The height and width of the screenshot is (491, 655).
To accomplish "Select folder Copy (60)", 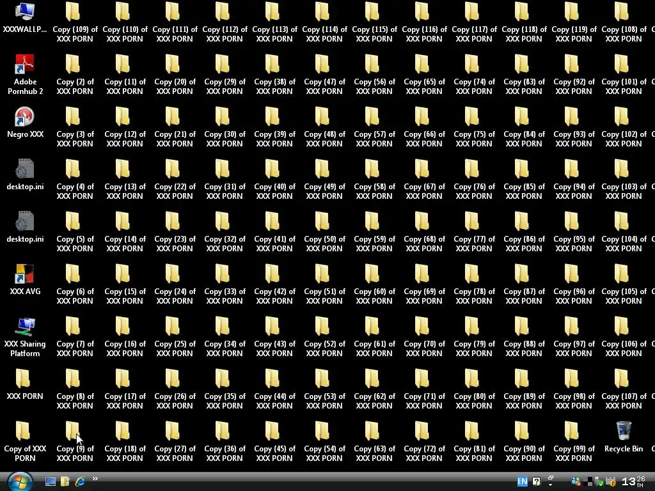I will tap(374, 284).
